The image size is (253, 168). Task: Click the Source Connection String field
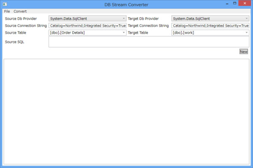(87, 26)
